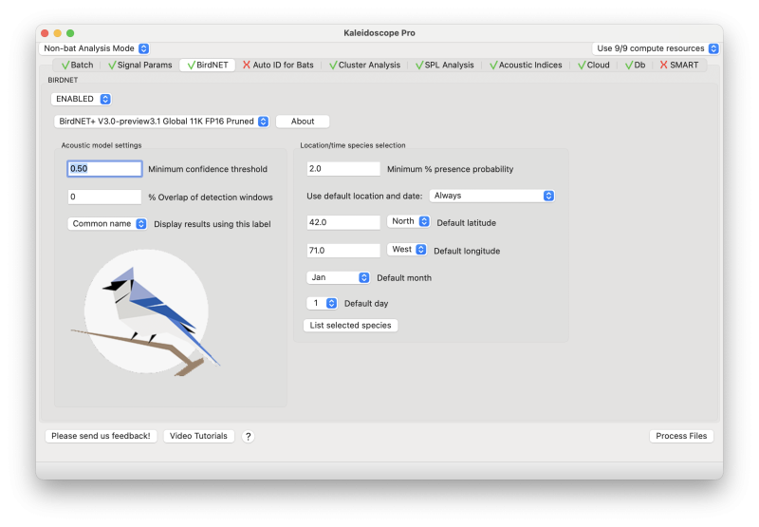Image resolution: width=759 pixels, height=527 pixels.
Task: Choose a different BirdNET model version
Action: coord(161,122)
